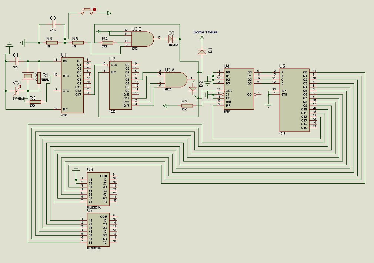Viewport: 374px width, 263px height.
Task: Select the C3 capacitor
Action: click(54, 24)
